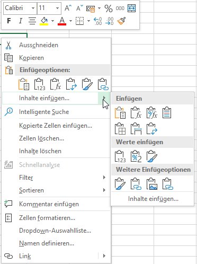Screen dimensions: 197x264
Task: Select Kommentar einfügen
Action: point(56,204)
